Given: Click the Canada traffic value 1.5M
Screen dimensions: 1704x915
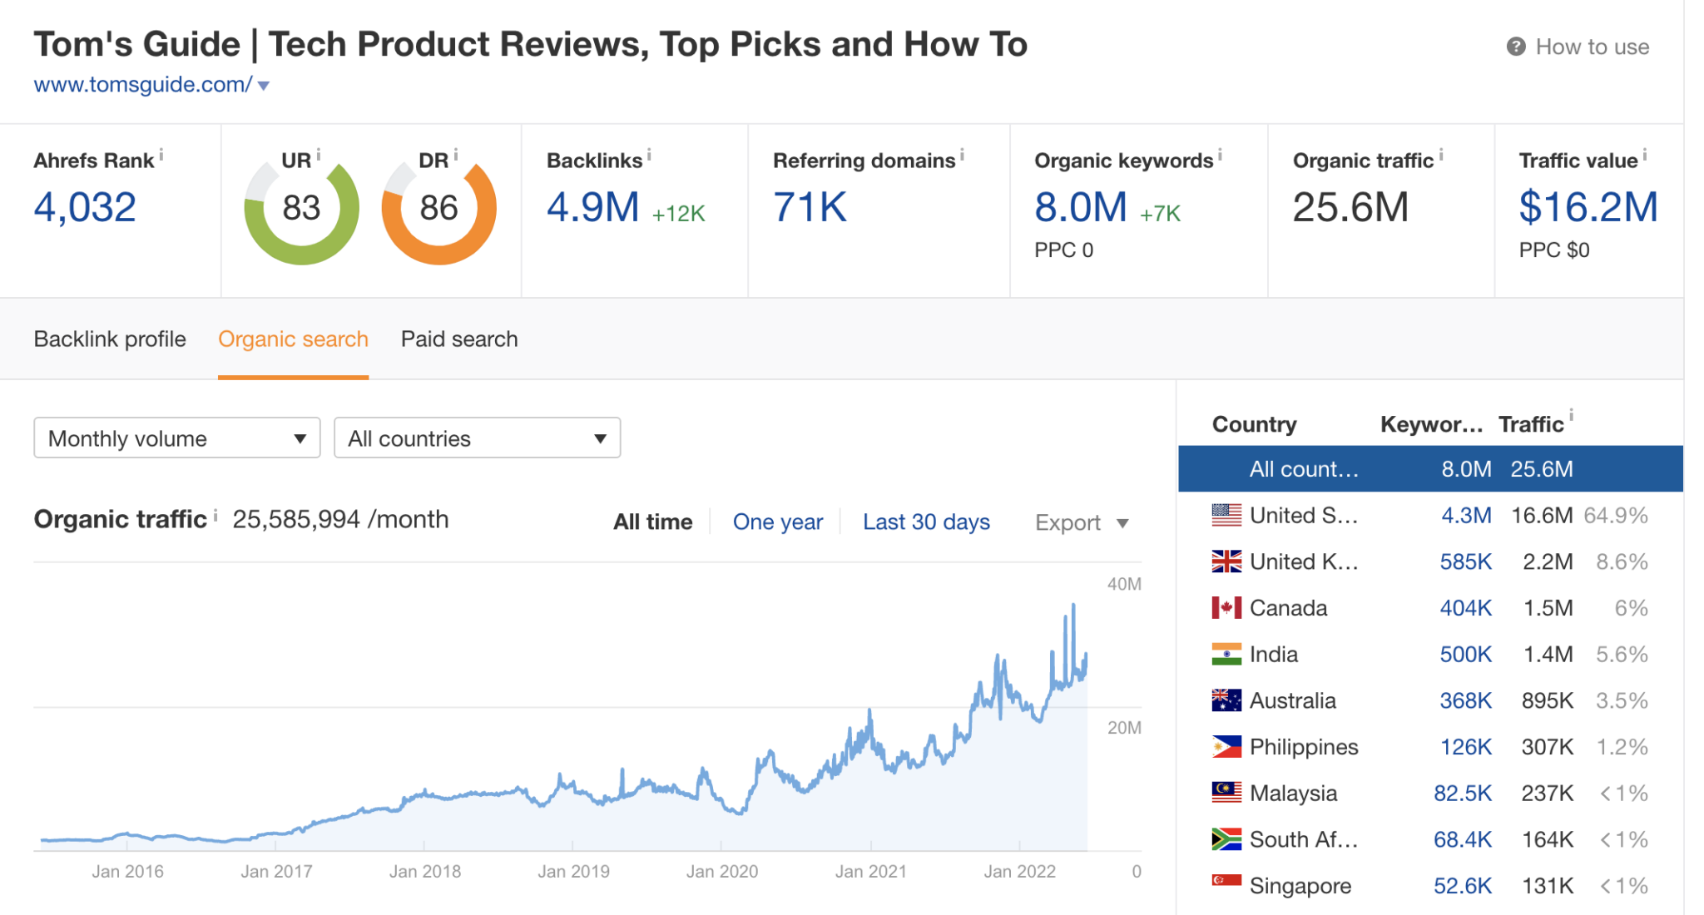Looking at the screenshot, I should tap(1548, 608).
